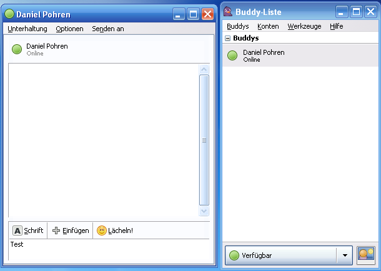Collapse the Buddys group
This screenshot has height=271, width=381.
(228, 38)
